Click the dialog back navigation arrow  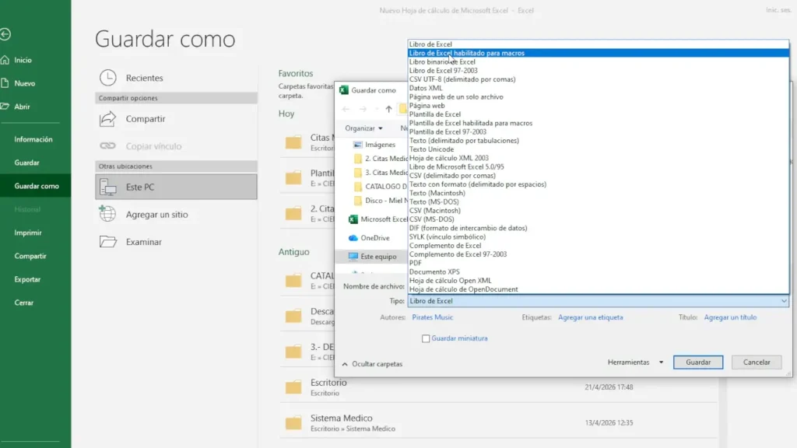(346, 109)
